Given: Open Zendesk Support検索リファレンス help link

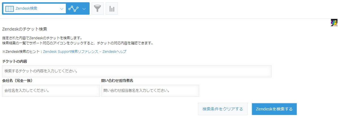Looking at the screenshot, I should [85, 52].
